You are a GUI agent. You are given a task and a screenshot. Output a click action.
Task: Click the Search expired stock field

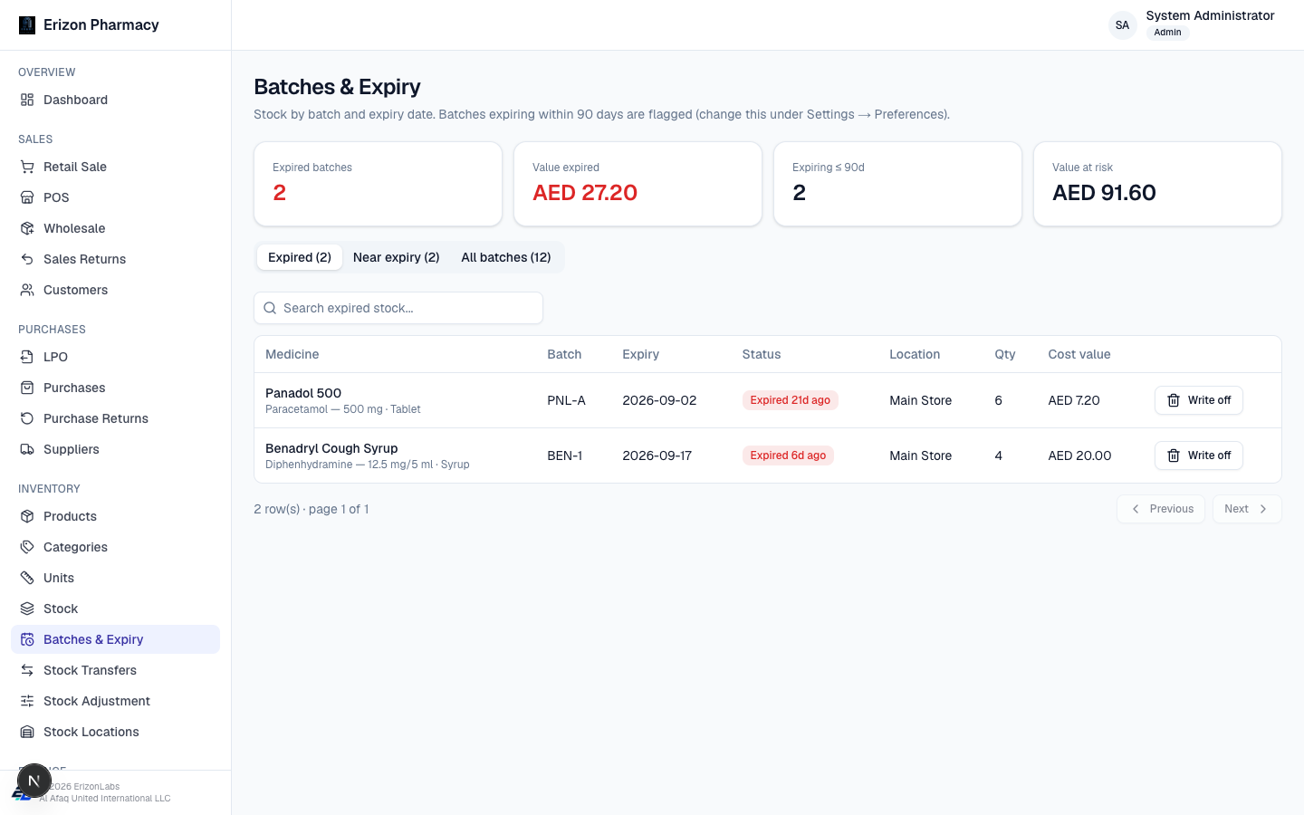pos(398,308)
